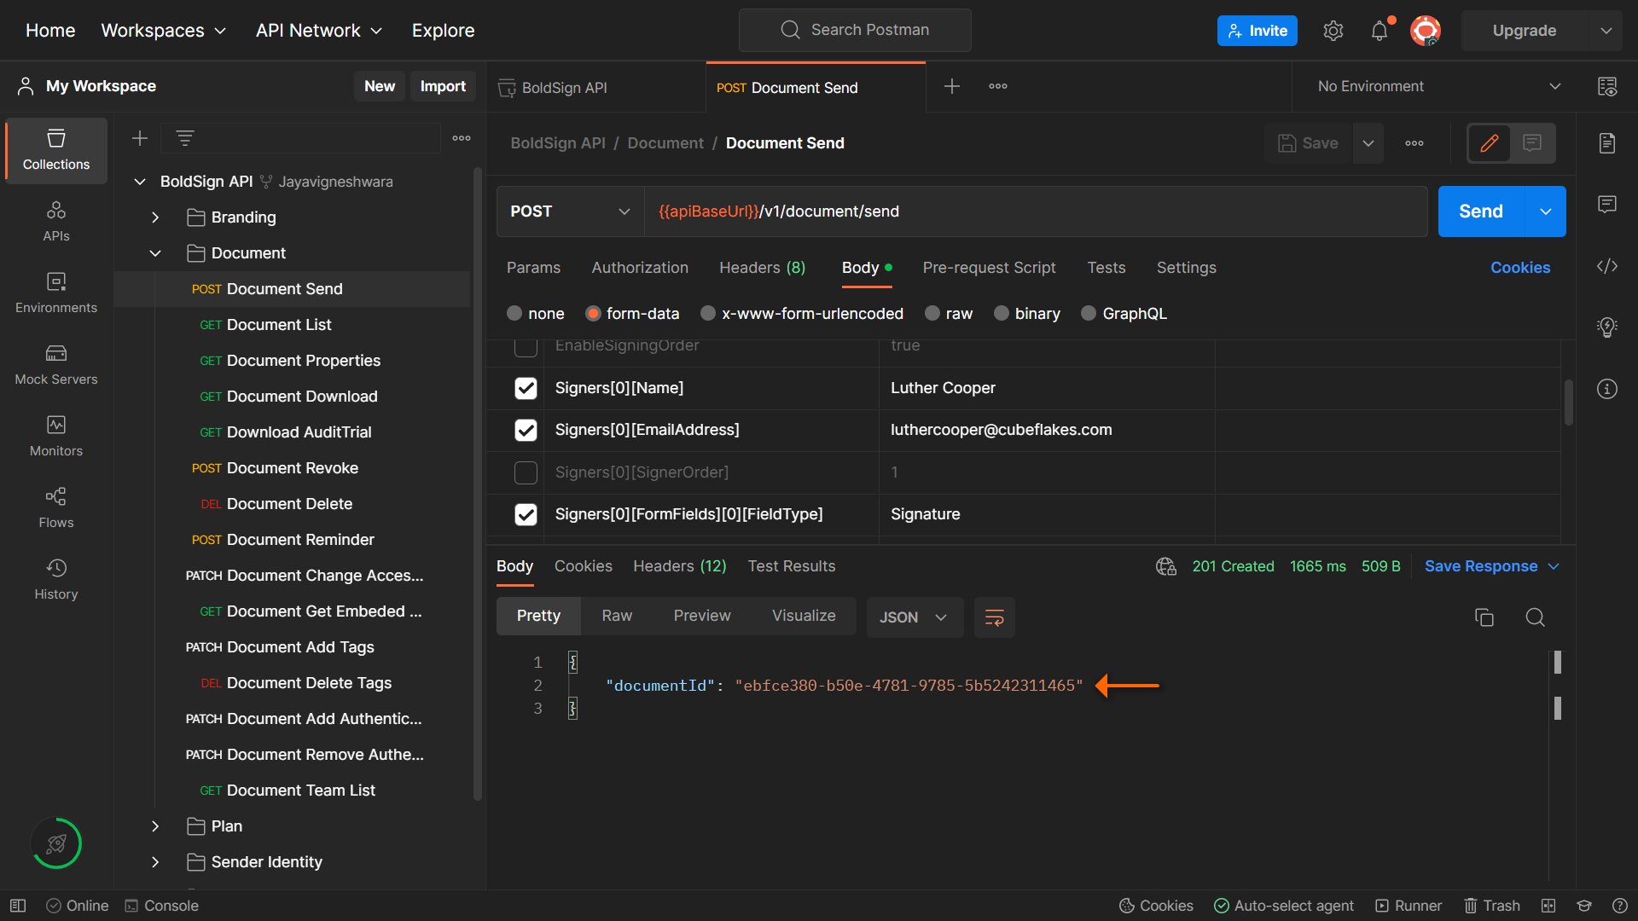This screenshot has width=1638, height=921.
Task: Open environment quick look icon
Action: [1607, 86]
